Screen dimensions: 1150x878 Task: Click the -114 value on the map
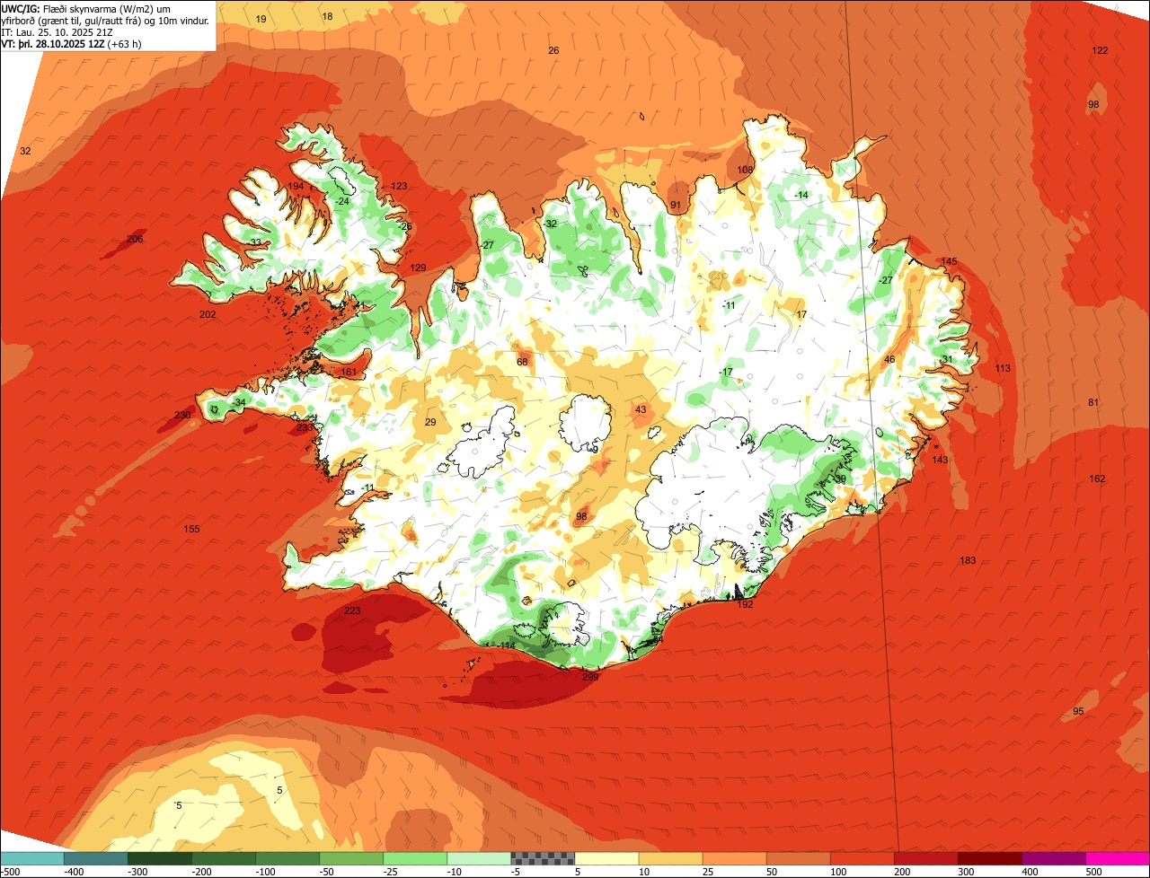(506, 645)
